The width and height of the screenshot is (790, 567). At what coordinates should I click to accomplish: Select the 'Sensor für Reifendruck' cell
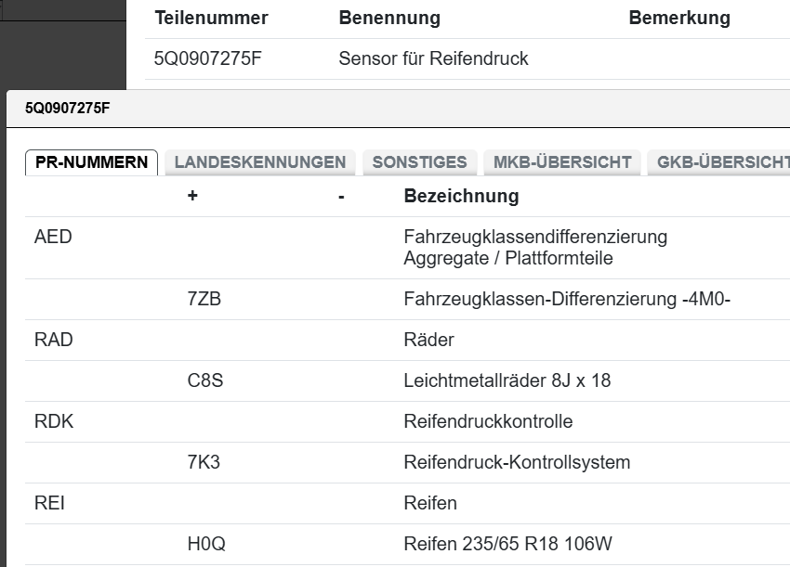click(x=433, y=59)
